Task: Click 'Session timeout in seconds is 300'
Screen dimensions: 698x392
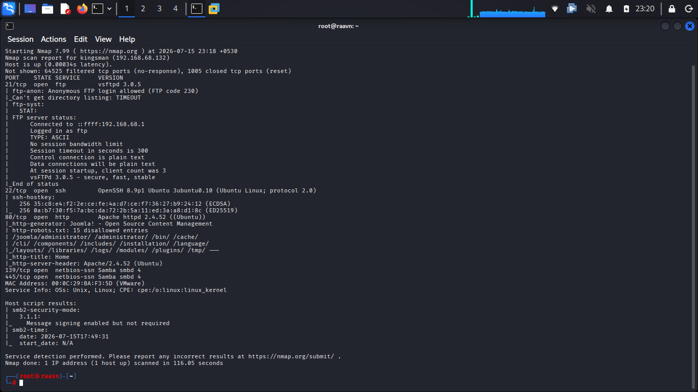Action: tap(89, 151)
